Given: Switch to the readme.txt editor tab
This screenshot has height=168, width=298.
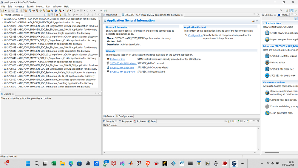Looking at the screenshot, I should [111, 15].
